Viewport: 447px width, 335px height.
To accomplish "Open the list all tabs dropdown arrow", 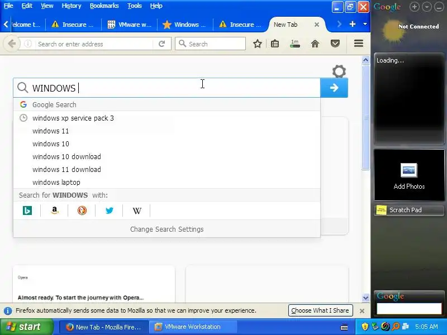I will pos(365,24).
